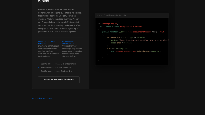Click the 'system: Transform abstract question' code line
This screenshot has height=115, width=205.
tap(140, 40)
